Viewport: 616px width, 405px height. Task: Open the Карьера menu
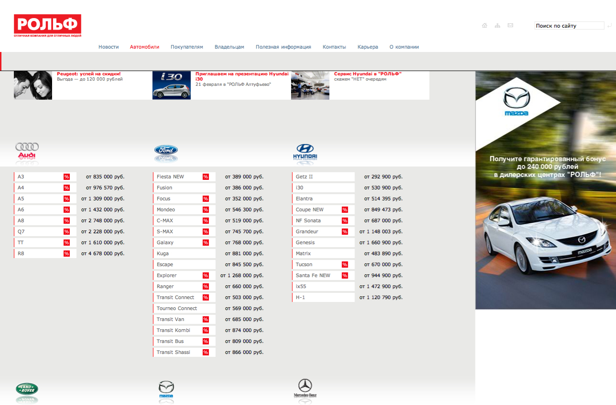pyautogui.click(x=367, y=47)
